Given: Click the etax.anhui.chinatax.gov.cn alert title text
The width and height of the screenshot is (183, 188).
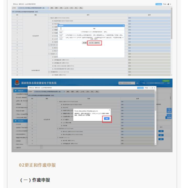Looking at the screenshot, I should [x=86, y=111].
